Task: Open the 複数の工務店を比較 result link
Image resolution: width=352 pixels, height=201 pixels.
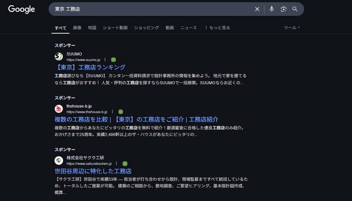Action: [x=136, y=119]
